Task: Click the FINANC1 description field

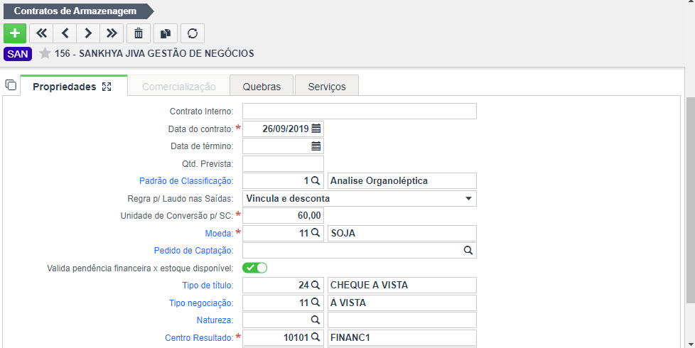Action: coord(402,337)
